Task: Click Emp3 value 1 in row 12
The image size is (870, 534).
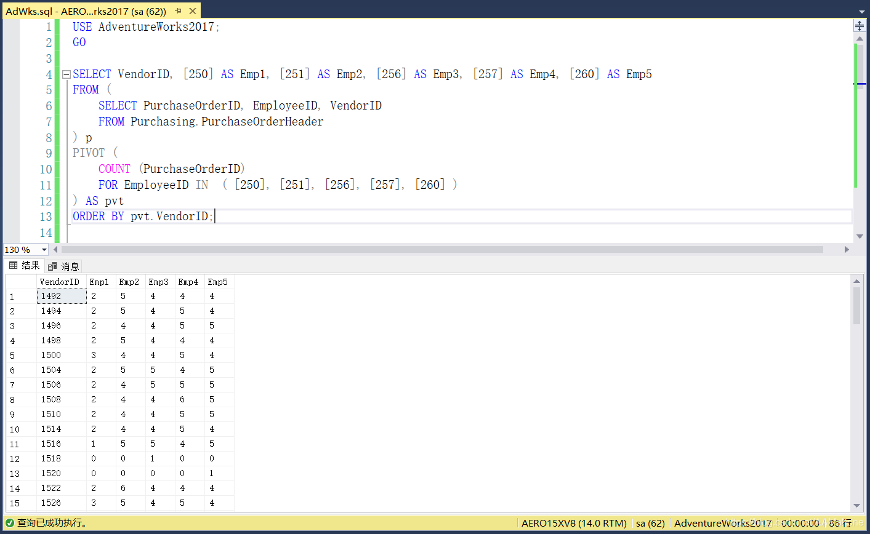Action: coord(161,458)
